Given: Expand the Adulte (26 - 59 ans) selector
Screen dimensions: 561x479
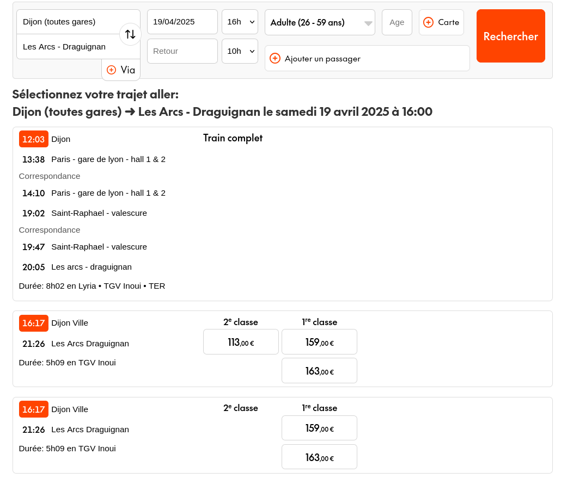Looking at the screenshot, I should pyautogui.click(x=320, y=22).
